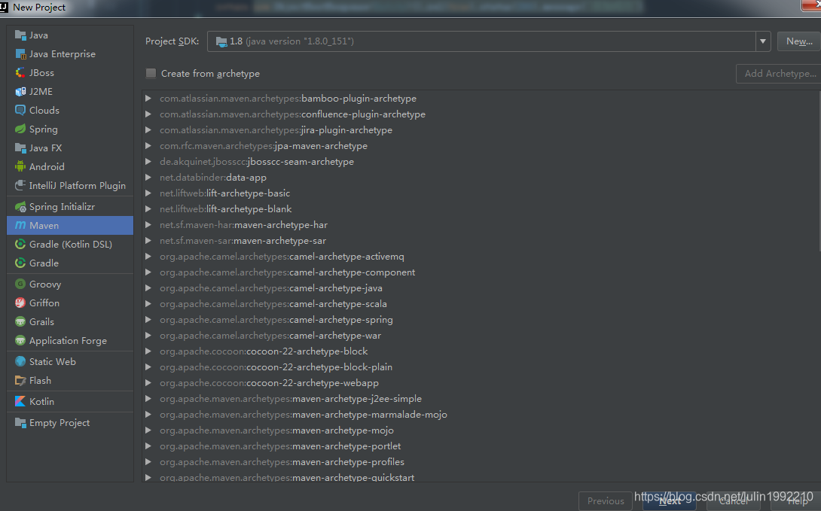The width and height of the screenshot is (821, 511).
Task: Select the J2ME icon in sidebar
Action: [x=20, y=92]
